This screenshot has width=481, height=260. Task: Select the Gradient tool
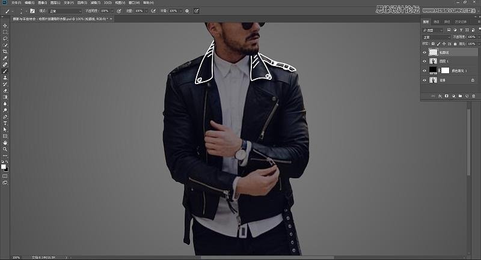[5, 97]
